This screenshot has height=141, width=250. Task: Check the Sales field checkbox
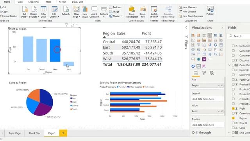tap(233, 128)
